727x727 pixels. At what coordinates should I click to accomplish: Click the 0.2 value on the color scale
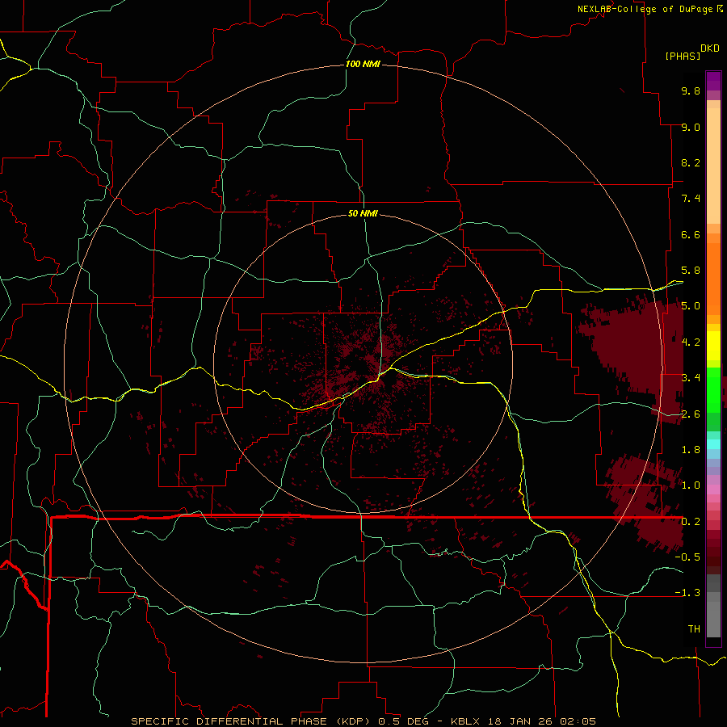pyautogui.click(x=691, y=522)
